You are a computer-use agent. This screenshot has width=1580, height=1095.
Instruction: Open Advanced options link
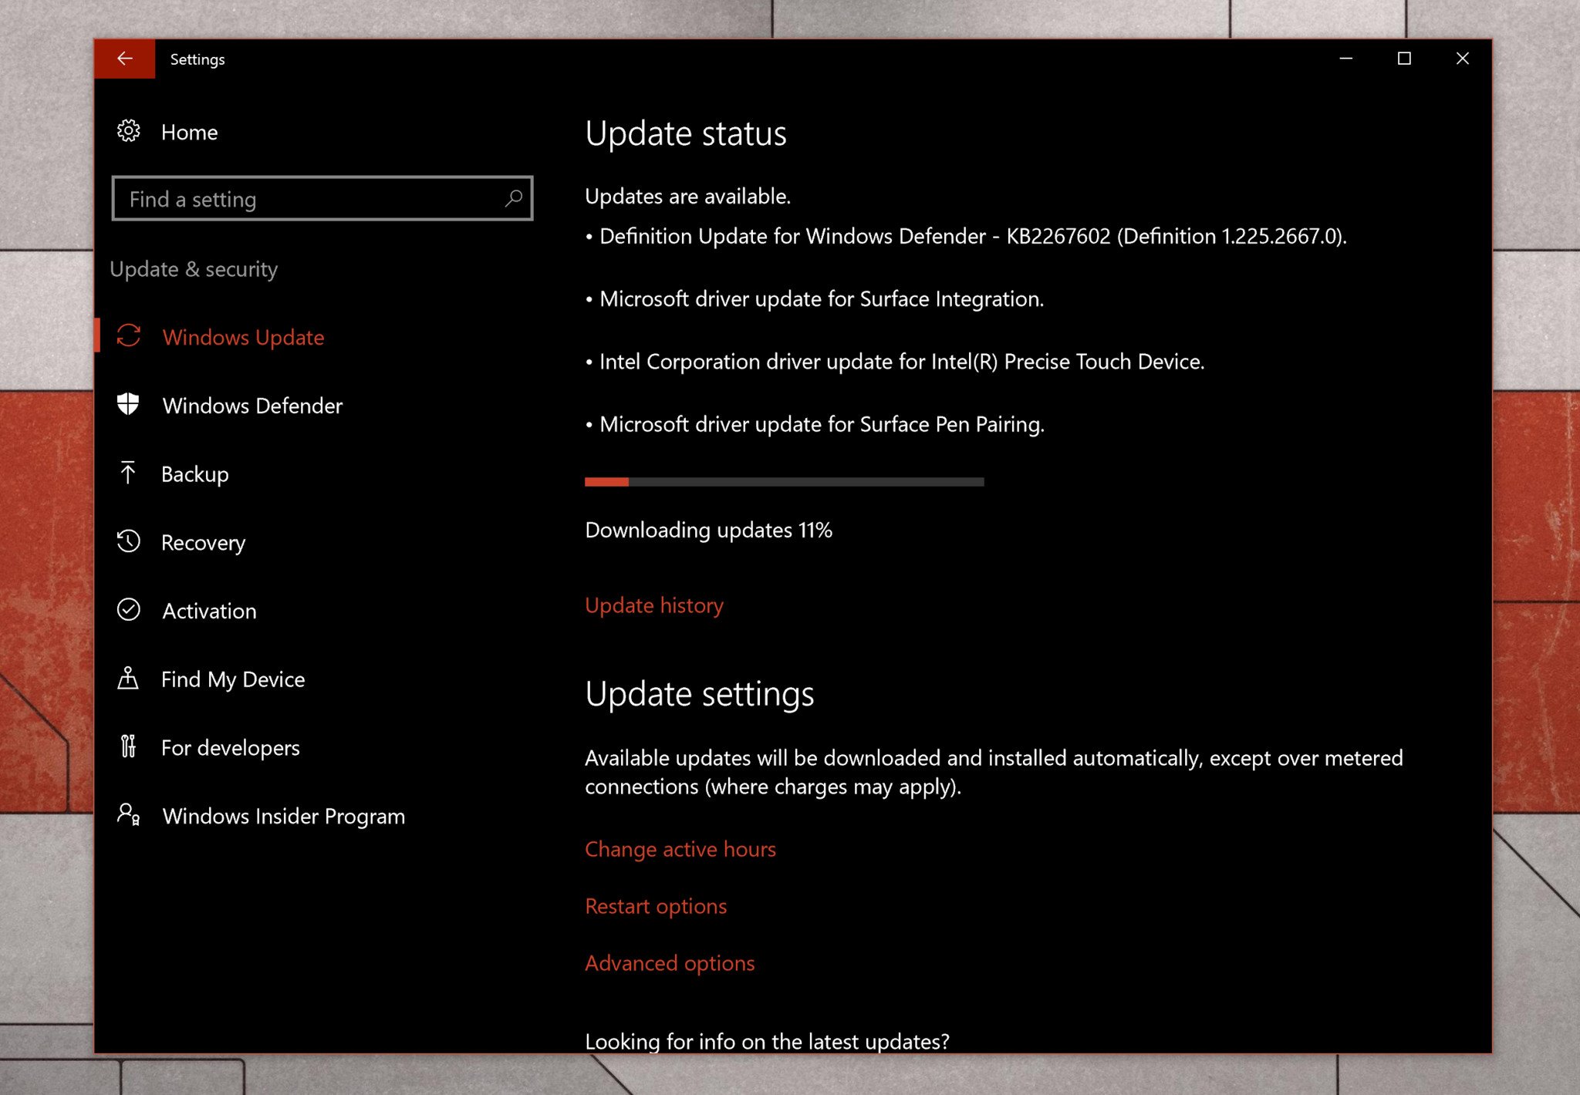670,963
